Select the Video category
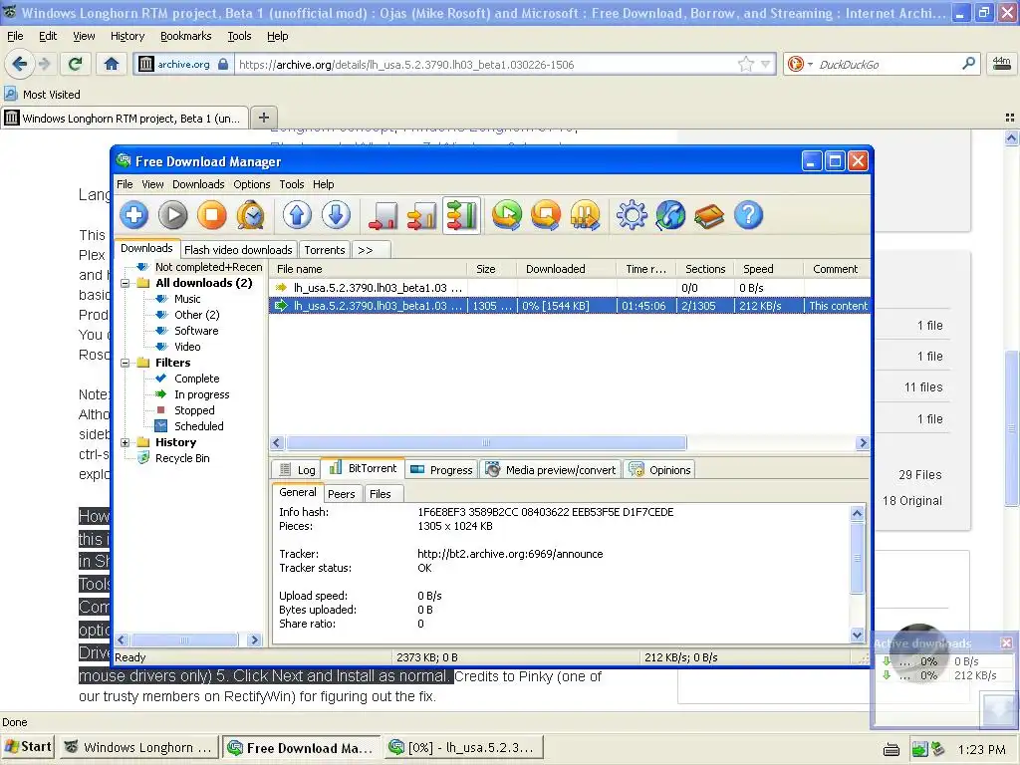1020x765 pixels. (187, 347)
